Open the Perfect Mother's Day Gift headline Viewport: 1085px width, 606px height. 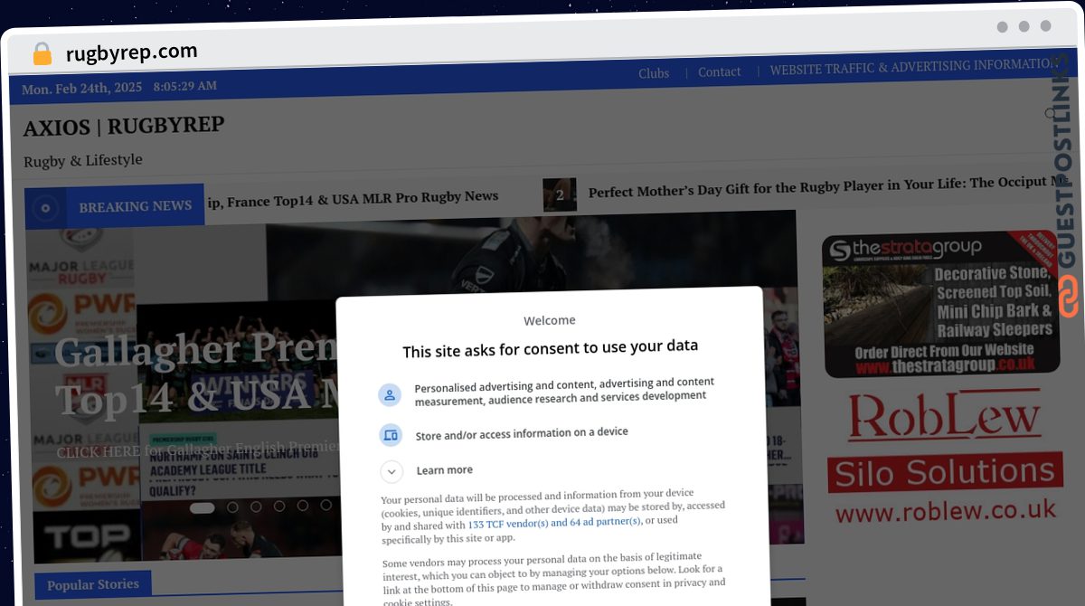[827, 186]
